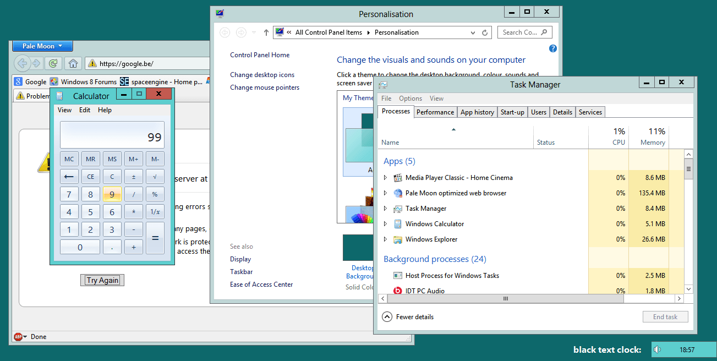717x361 pixels.
Task: Reload the page in Pale Moon
Action: tap(53, 63)
